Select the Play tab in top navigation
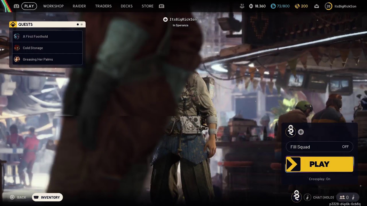367x206 pixels. [x=29, y=6]
